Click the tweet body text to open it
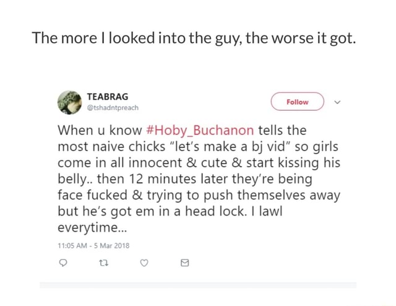 (199, 179)
